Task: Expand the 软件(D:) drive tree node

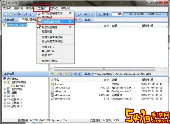Action: pos(4,99)
